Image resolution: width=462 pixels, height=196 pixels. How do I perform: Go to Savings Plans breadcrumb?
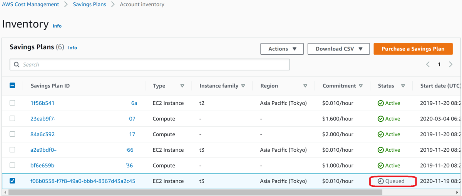pos(89,5)
